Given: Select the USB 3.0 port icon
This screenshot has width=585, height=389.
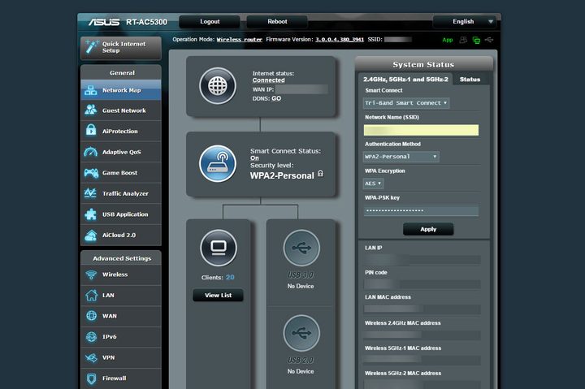Looking at the screenshot, I should pos(301,248).
